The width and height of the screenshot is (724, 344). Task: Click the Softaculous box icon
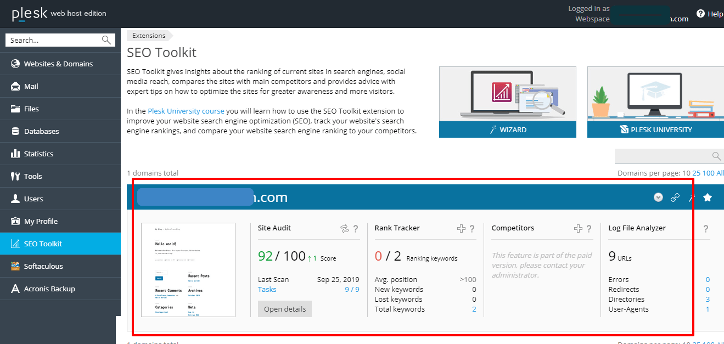15,266
